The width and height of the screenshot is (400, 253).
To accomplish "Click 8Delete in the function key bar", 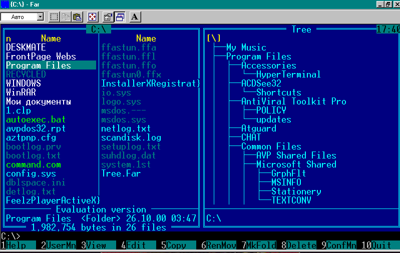I will pos(299,245).
